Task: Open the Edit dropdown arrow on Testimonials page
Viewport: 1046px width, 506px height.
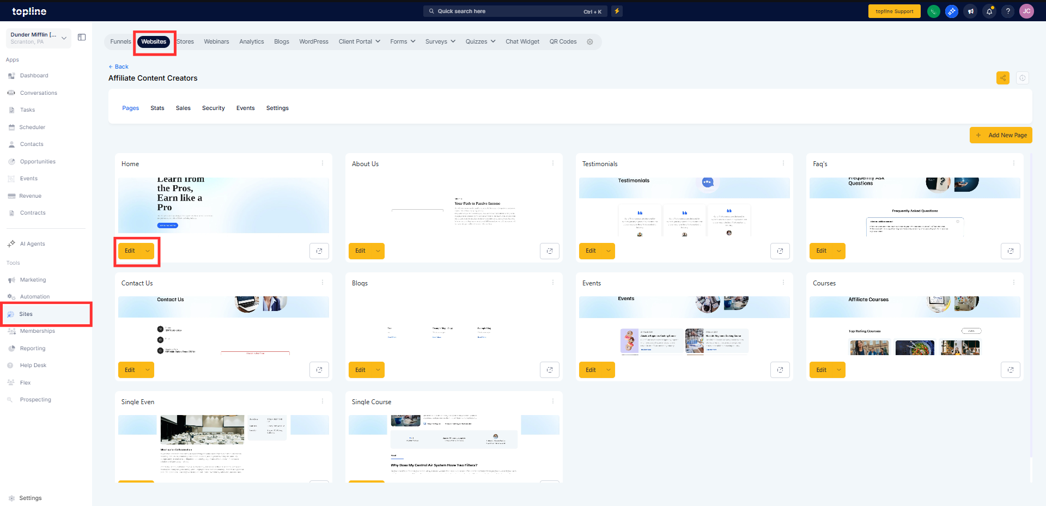Action: (x=609, y=251)
